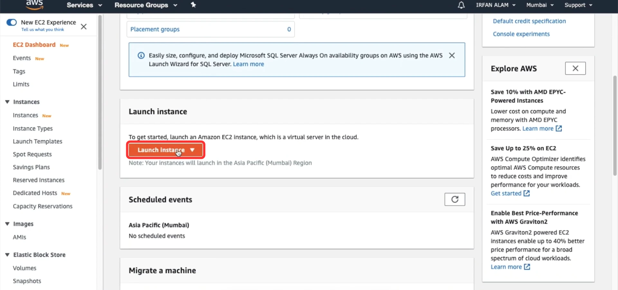Collapse the Elastic Block Store section
618x290 pixels.
pos(7,255)
